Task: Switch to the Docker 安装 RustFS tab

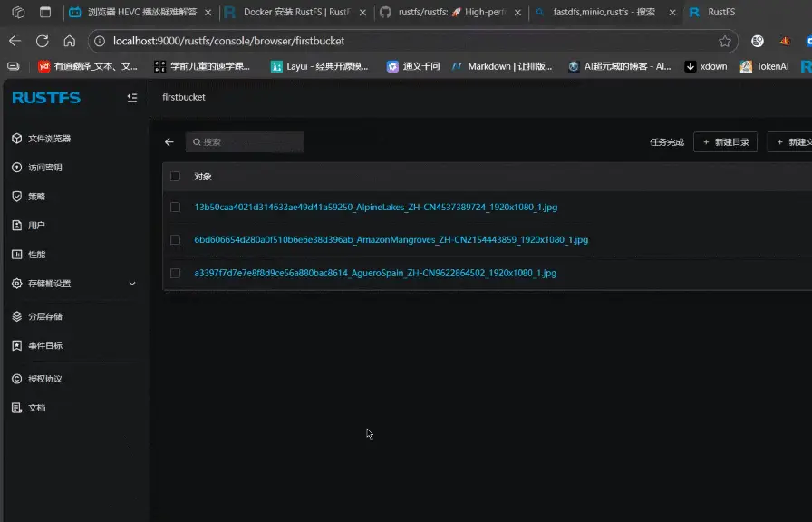Action: pos(290,13)
